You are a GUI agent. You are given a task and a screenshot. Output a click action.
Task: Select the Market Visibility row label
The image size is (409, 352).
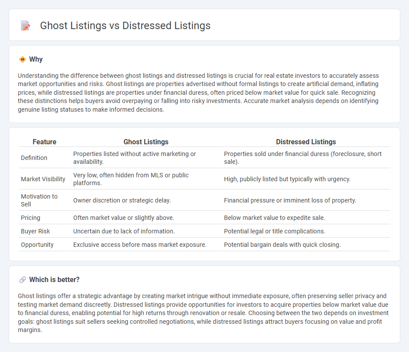pos(43,179)
